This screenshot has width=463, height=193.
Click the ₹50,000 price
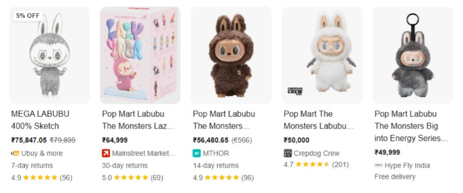click(x=296, y=140)
